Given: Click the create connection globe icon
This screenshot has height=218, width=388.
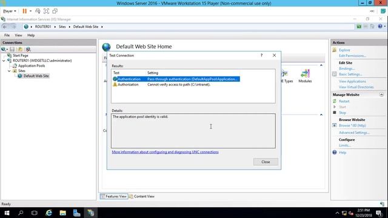Looking at the screenshot, I should [4, 49].
